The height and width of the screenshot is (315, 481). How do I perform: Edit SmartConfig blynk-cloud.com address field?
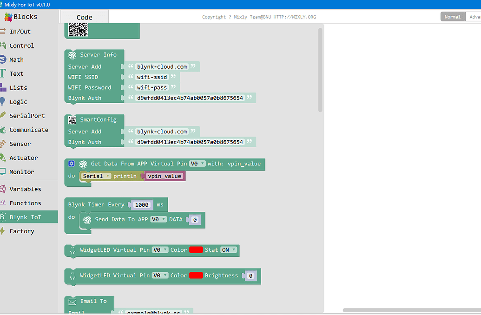tap(162, 131)
